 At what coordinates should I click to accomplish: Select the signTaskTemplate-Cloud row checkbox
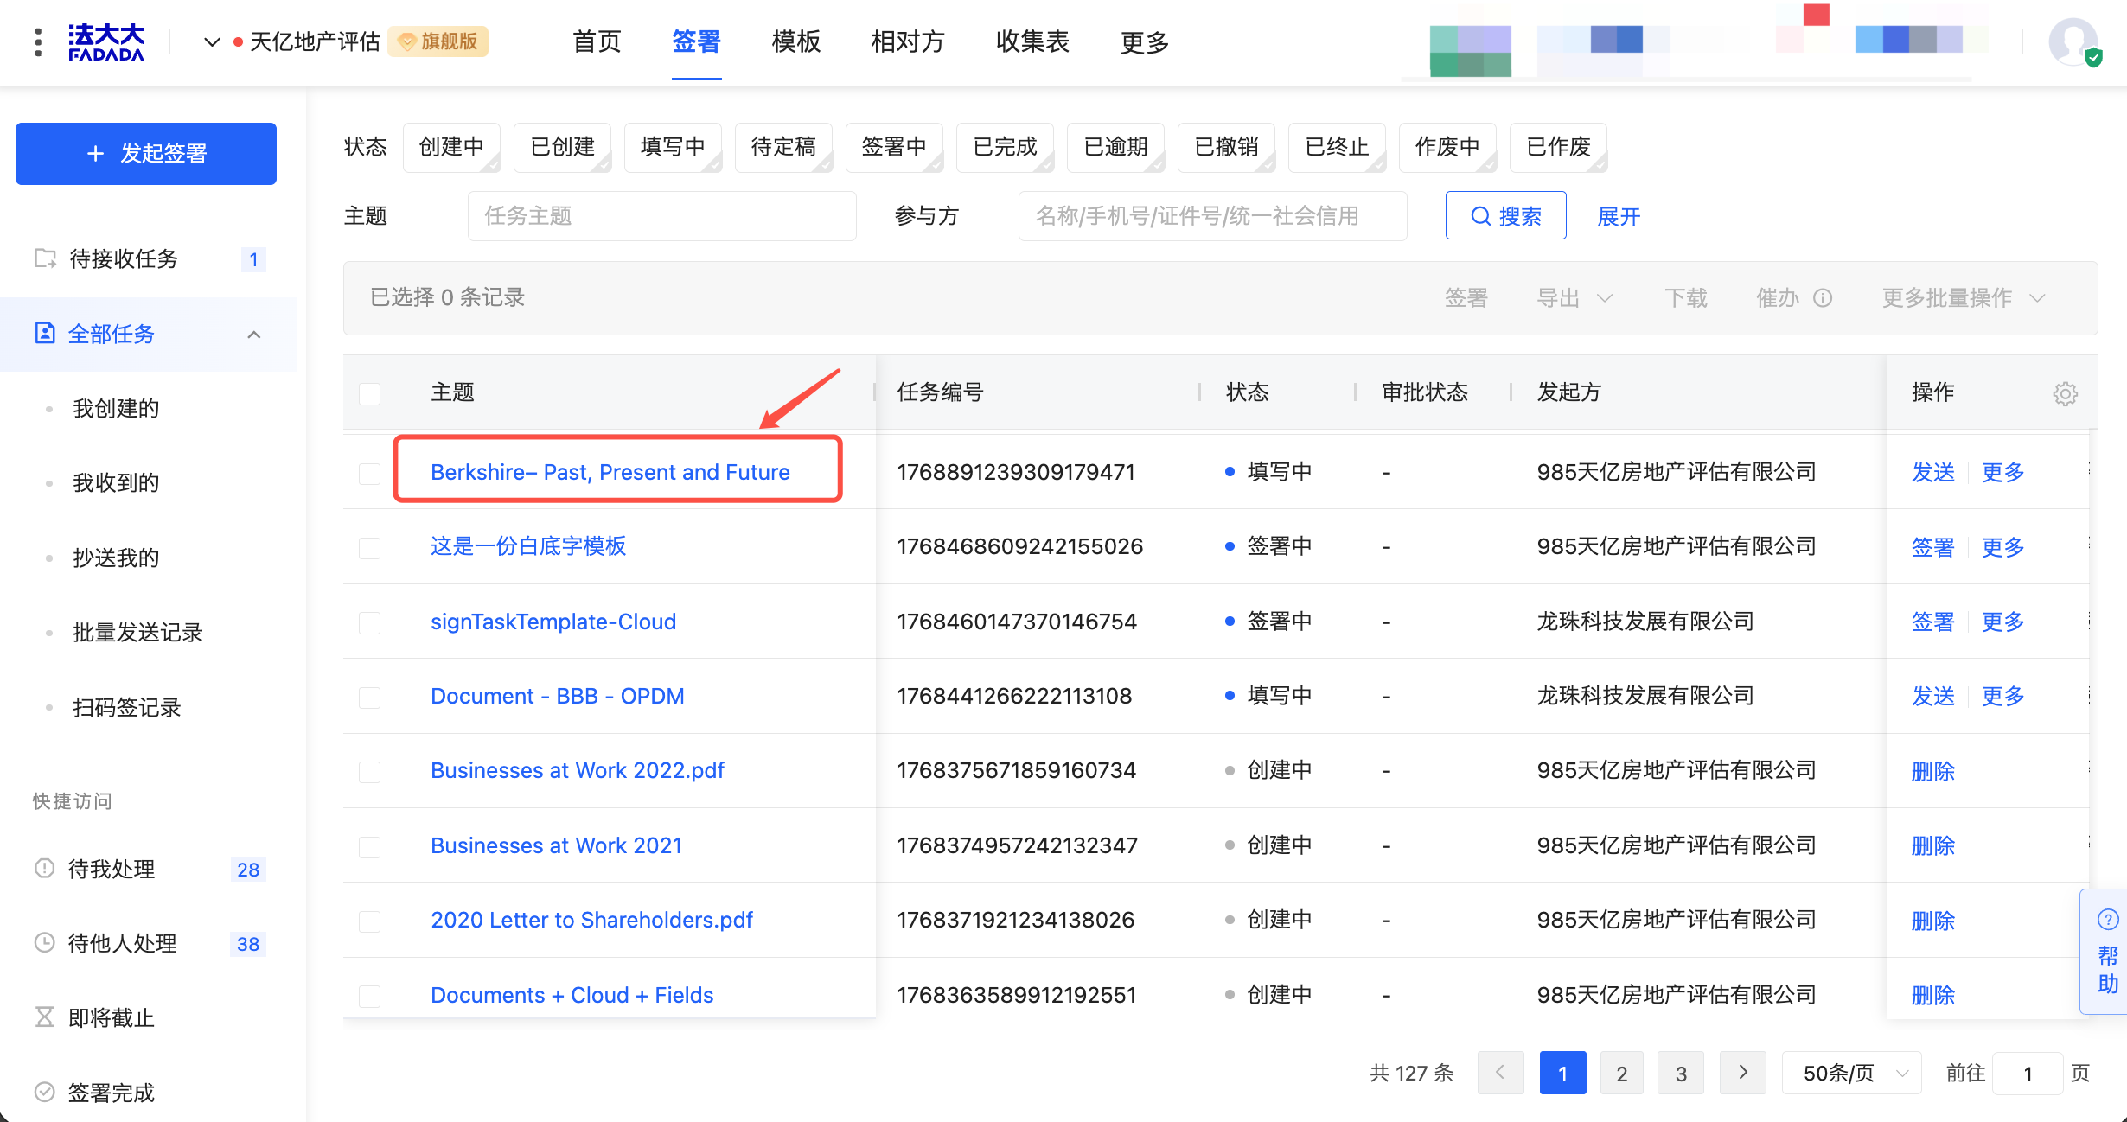pyautogui.click(x=370, y=622)
